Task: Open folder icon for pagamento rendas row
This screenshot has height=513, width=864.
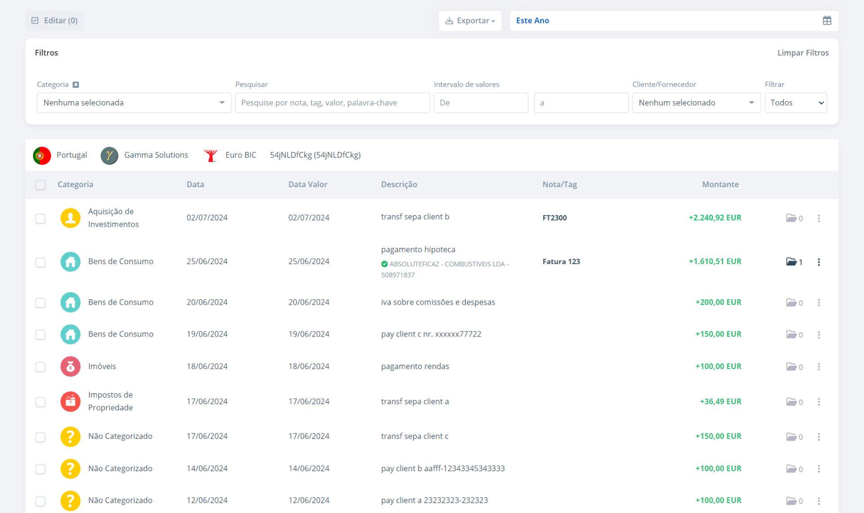Action: click(x=792, y=367)
